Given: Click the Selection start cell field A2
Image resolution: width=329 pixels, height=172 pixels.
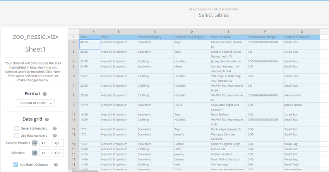Looking at the screenshot, I should tap(45, 153).
